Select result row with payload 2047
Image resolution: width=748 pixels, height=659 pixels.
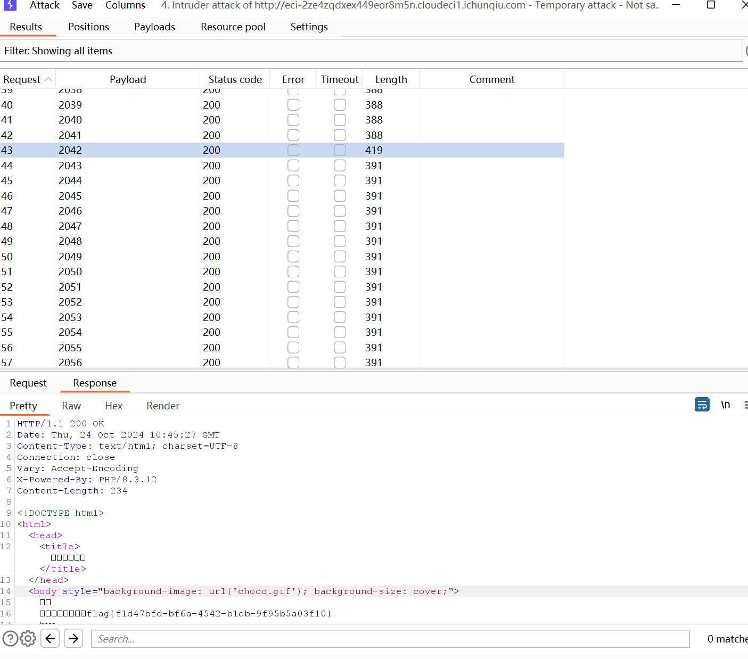282,226
